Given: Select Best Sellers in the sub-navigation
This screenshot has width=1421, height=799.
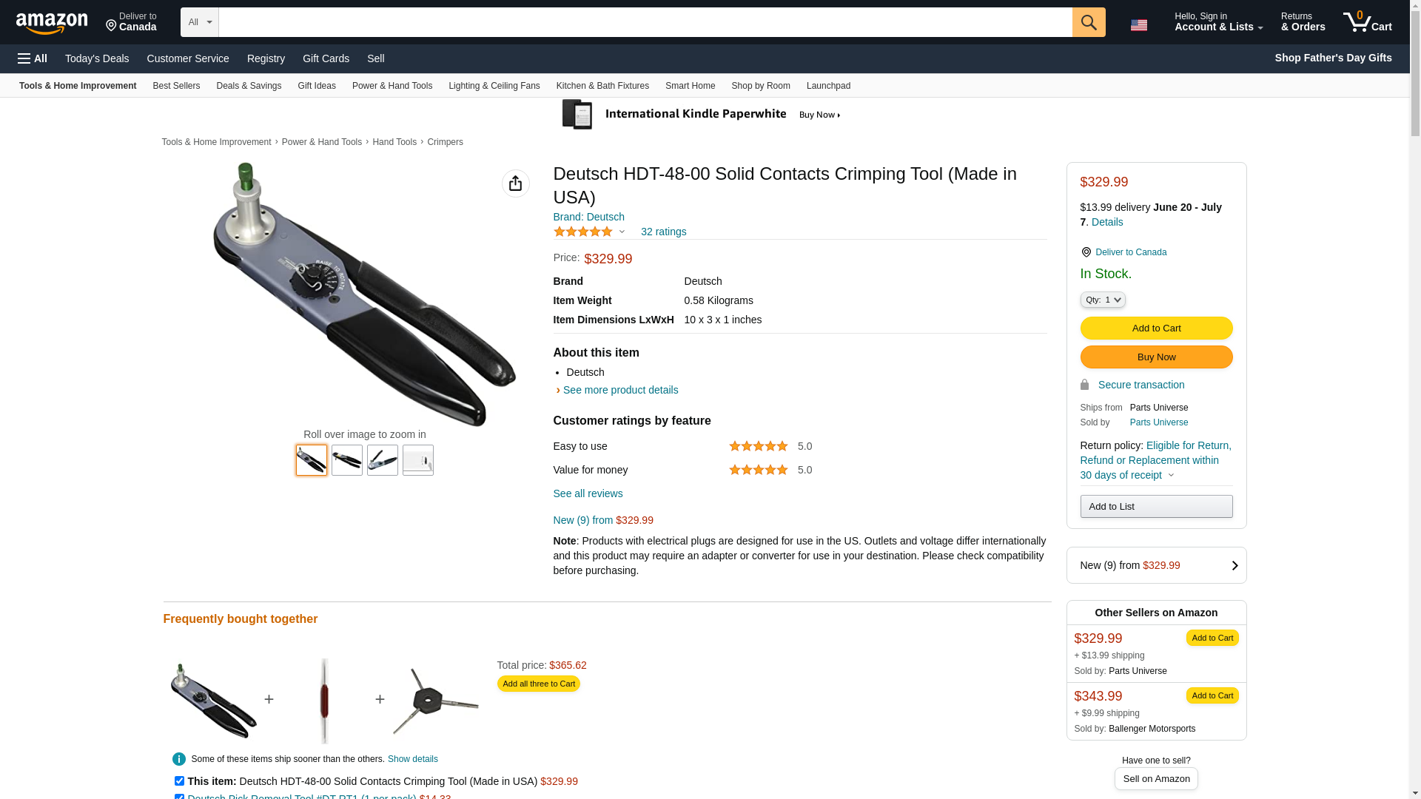Looking at the screenshot, I should 176,86.
